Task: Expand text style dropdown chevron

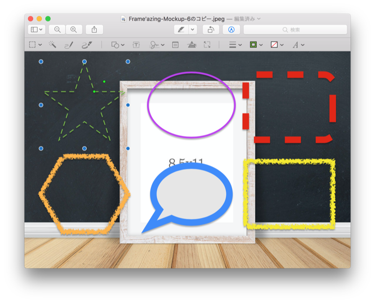Action: pos(303,44)
